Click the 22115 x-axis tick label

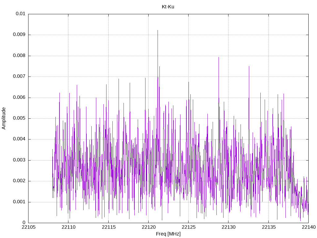pos(109,227)
